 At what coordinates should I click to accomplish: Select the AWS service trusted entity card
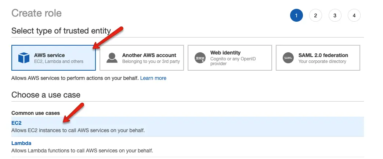(54, 58)
